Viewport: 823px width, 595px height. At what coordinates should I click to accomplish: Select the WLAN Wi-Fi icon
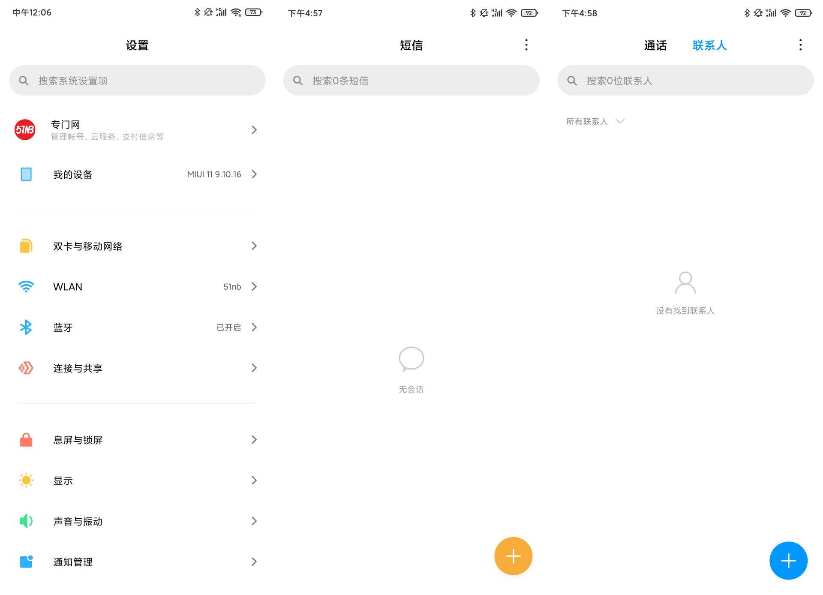tap(26, 286)
